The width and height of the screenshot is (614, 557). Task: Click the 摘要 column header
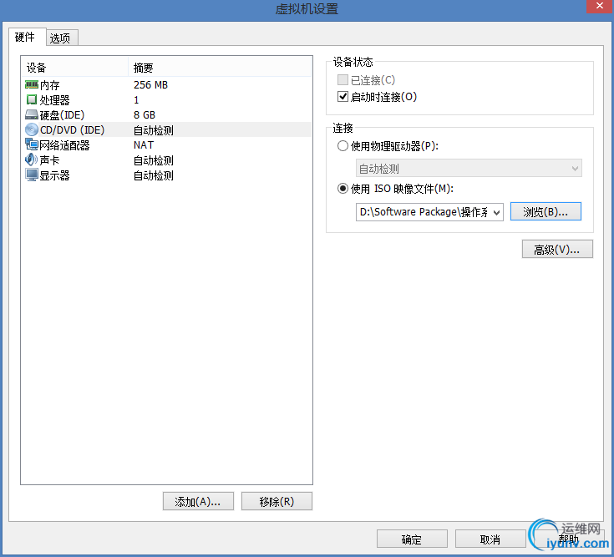point(220,68)
